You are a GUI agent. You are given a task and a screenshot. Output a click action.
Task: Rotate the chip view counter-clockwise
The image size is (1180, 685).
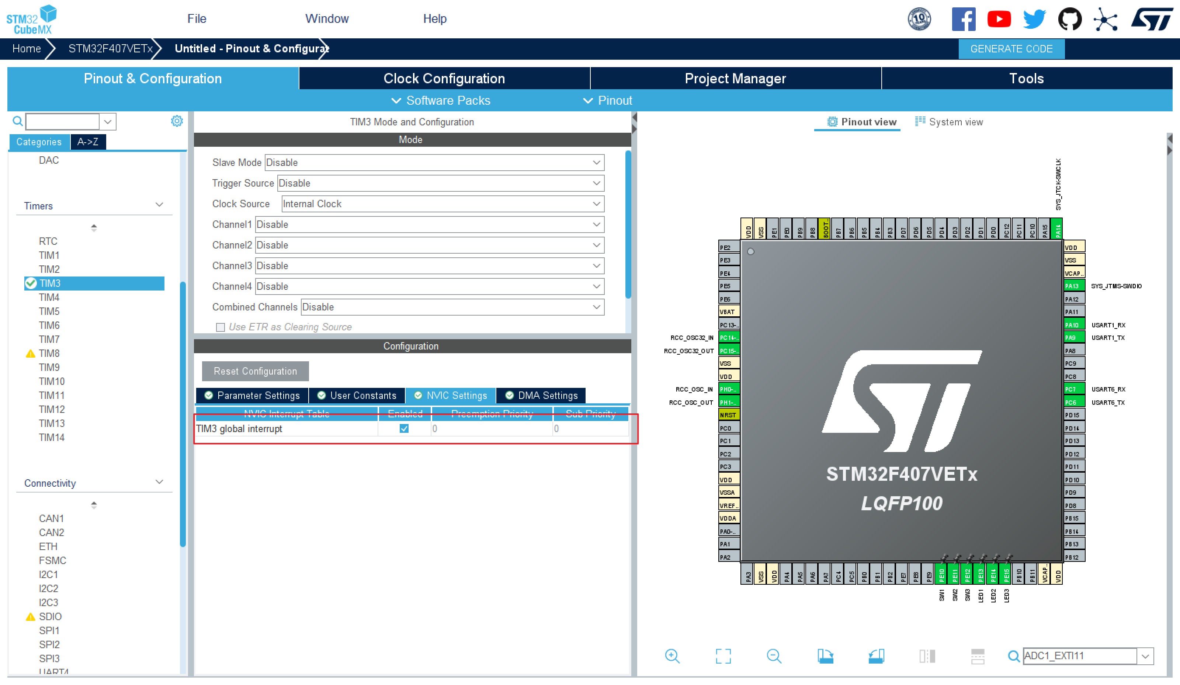coord(876,656)
